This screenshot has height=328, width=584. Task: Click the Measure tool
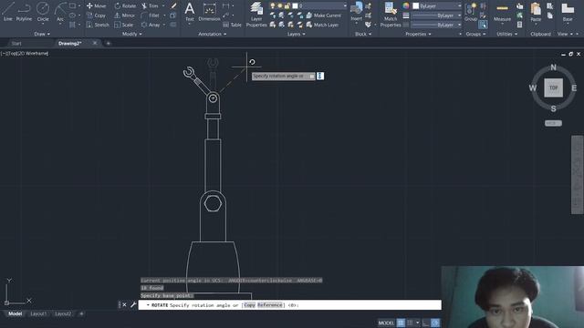(502, 12)
